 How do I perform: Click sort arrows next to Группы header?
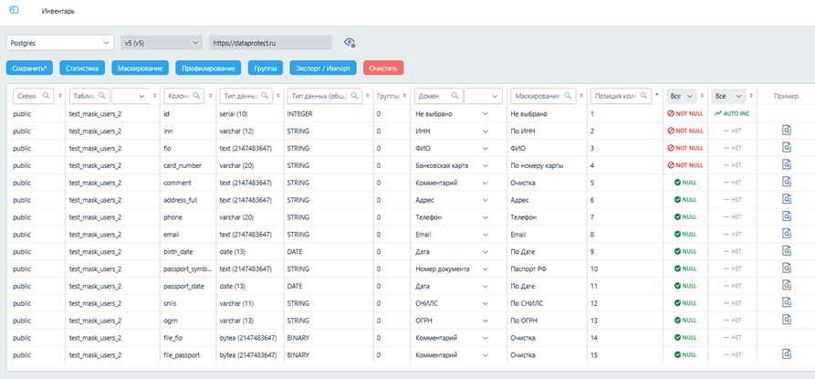[x=404, y=96]
